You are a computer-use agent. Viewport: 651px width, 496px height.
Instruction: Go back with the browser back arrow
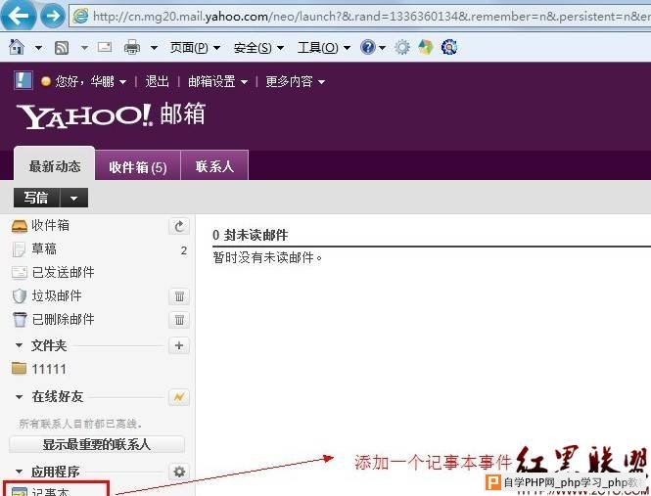point(18,15)
